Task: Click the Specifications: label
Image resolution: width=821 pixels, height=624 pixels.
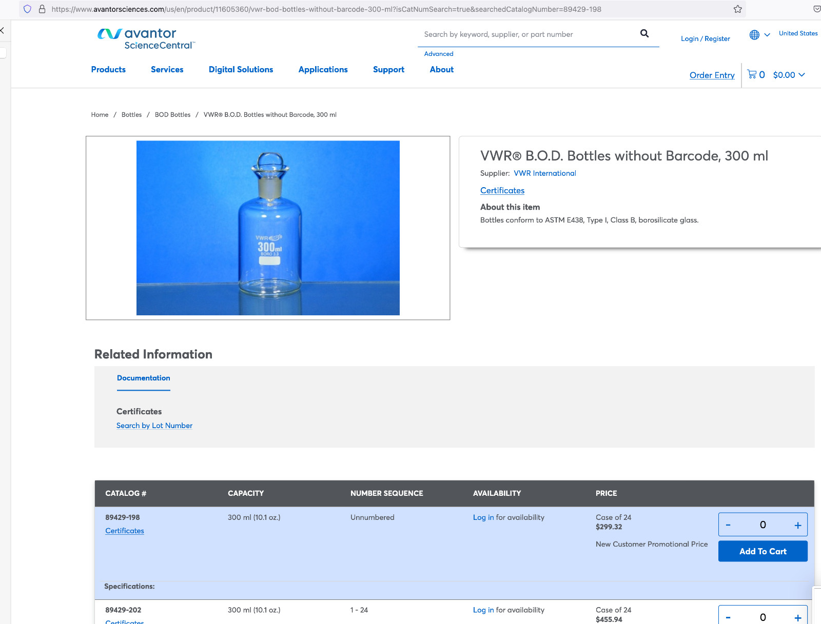Action: pyautogui.click(x=129, y=586)
